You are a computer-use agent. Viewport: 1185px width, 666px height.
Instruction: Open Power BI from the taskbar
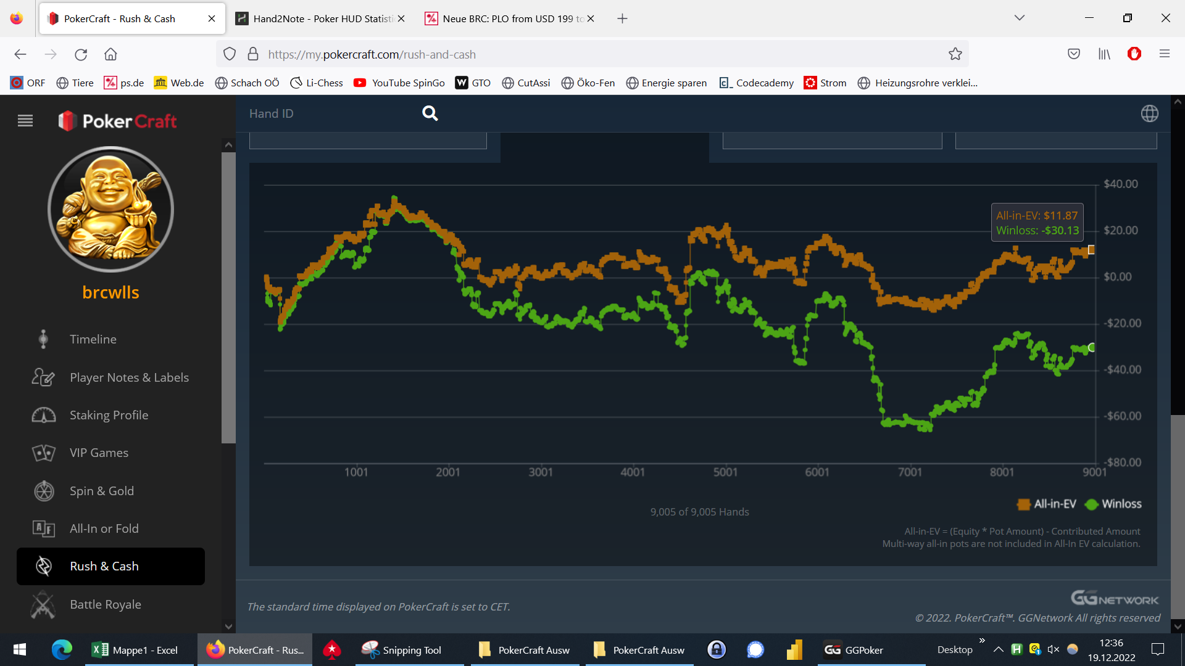[x=794, y=649]
